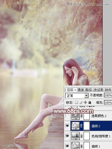Select the layer mask thumbnail of 曲线 2
Screen dimensions: 112x149
[x=86, y=126]
